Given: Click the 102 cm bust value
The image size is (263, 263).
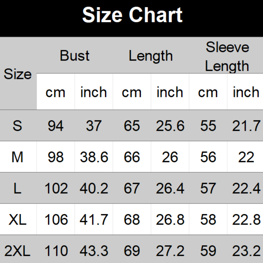Looking at the screenshot, I should (x=55, y=188).
